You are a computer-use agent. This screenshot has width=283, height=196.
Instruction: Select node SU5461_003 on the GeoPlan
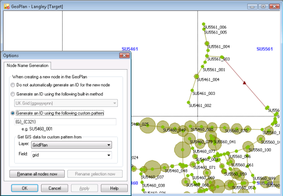coord(192,90)
